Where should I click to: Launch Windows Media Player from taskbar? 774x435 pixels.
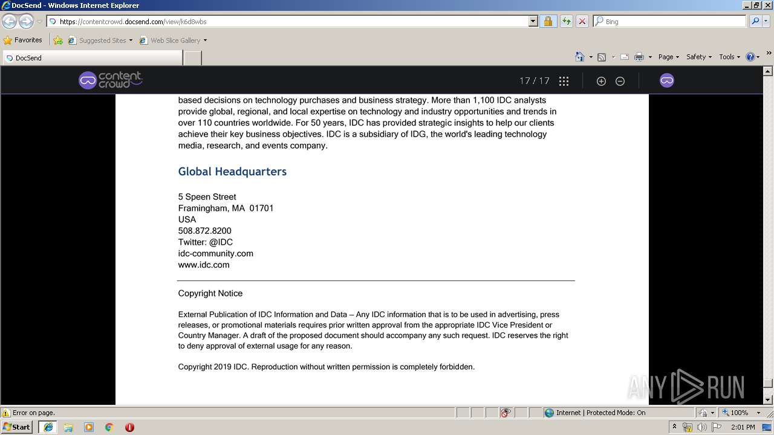tap(89, 427)
